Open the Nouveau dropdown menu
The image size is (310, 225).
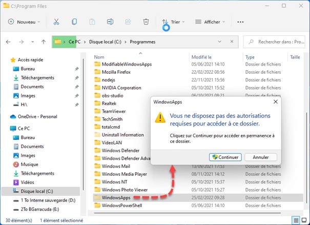click(x=25, y=22)
